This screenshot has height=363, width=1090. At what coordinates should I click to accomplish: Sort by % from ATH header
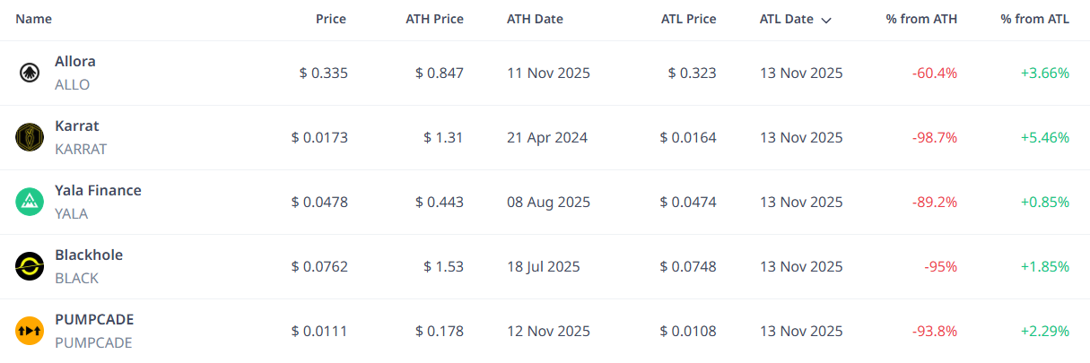coord(921,19)
